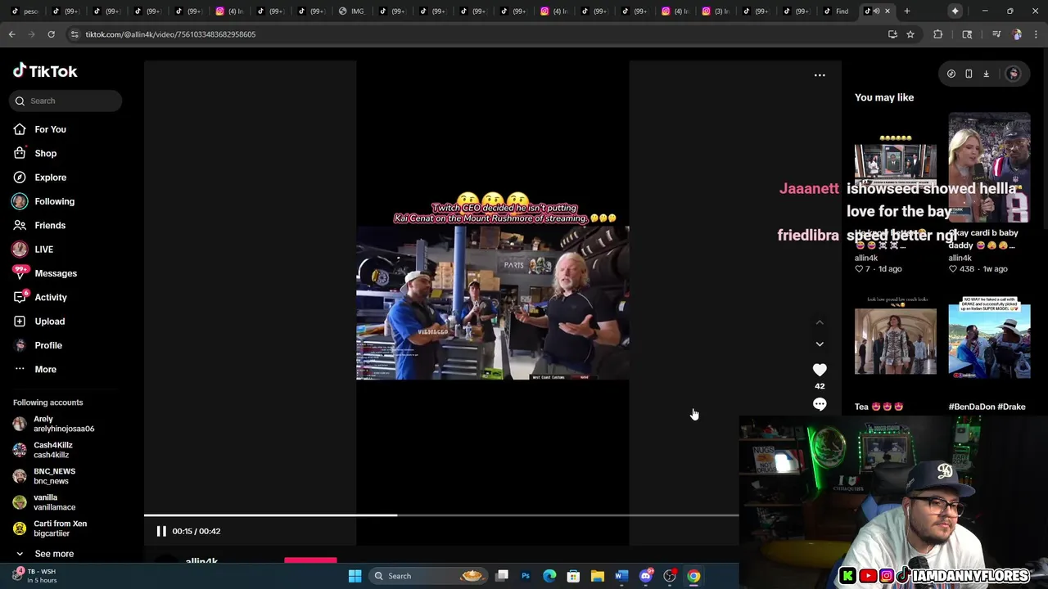Click the Activity notification icon
Image resolution: width=1048 pixels, height=589 pixels.
coord(20,297)
